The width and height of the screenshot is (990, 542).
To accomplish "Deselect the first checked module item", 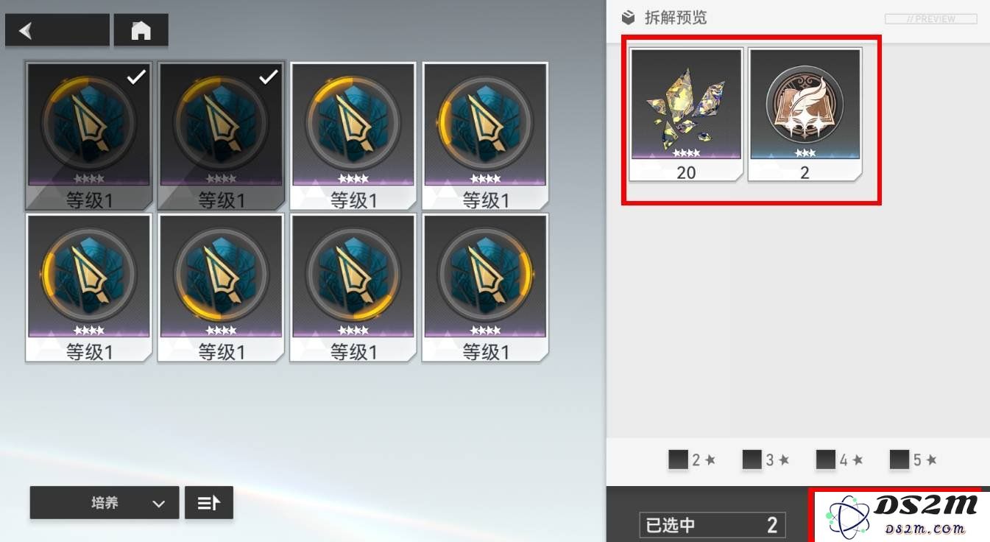I will tap(89, 136).
